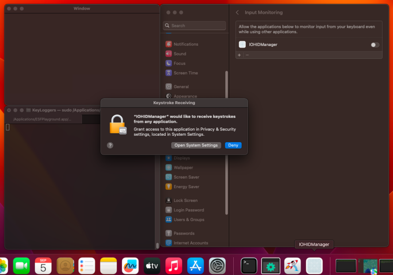Launch Apple TV from the Dock
This screenshot has height=275, width=393.
[152, 266]
